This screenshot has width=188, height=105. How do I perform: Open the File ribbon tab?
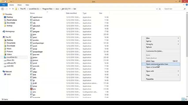click(x=4, y=5)
